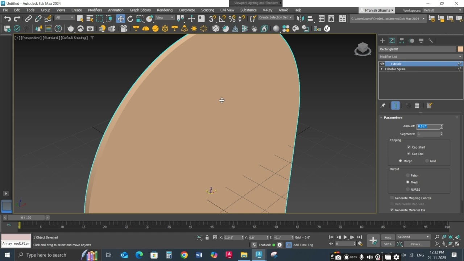
Task: Open Select by Name list icon
Action: coord(90,18)
